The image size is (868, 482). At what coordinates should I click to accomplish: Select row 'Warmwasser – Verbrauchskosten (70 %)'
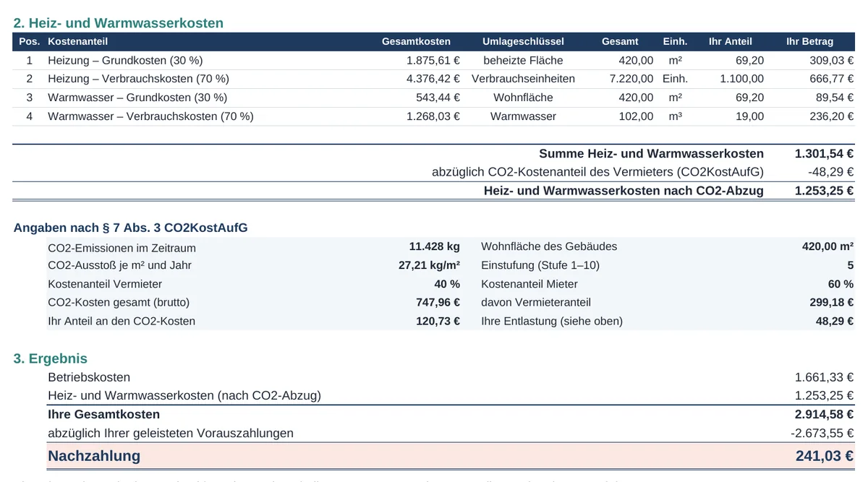(434, 116)
